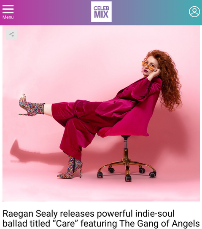Click the word "CELEB" in the logo
The height and width of the screenshot is (229, 202).
coord(101,8)
